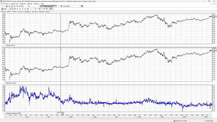Screen dimensions: 217x122
Task: Click the zoom out circle icon
Action: (20, 9)
